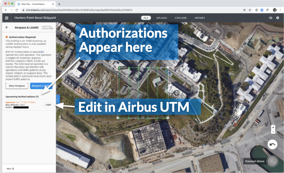Click the Authorization Required status label
This screenshot has width=284, height=173.
22,37
